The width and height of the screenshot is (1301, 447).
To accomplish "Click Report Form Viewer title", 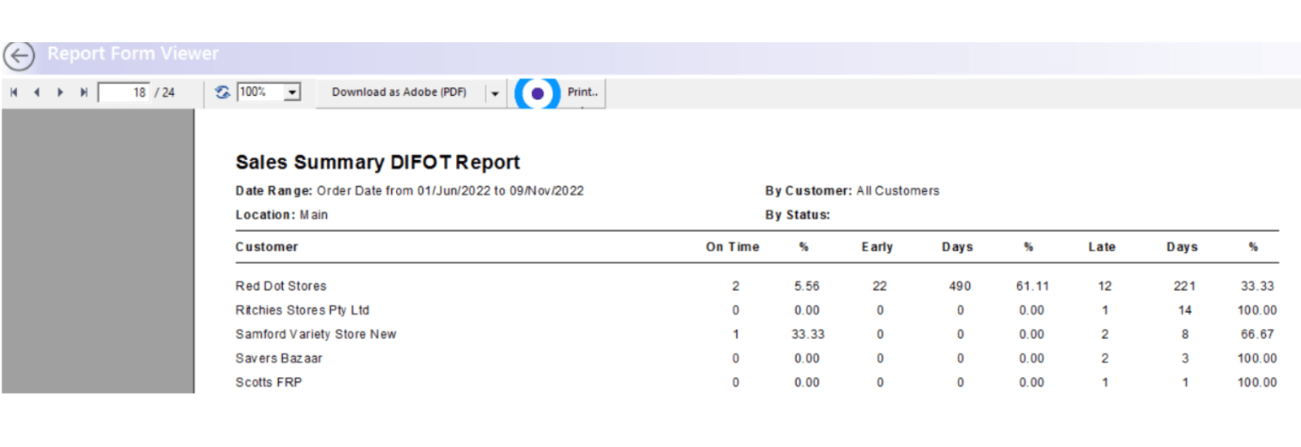I will click(133, 54).
